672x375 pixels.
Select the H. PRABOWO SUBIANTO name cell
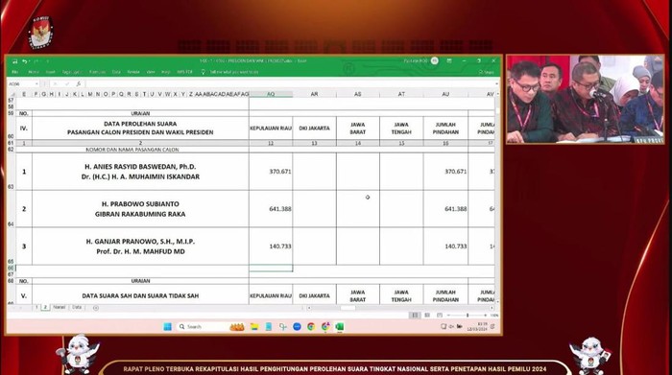pyautogui.click(x=140, y=209)
